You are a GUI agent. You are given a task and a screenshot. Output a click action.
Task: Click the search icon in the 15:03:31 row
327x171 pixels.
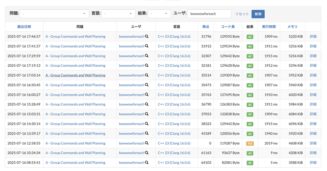147,114
